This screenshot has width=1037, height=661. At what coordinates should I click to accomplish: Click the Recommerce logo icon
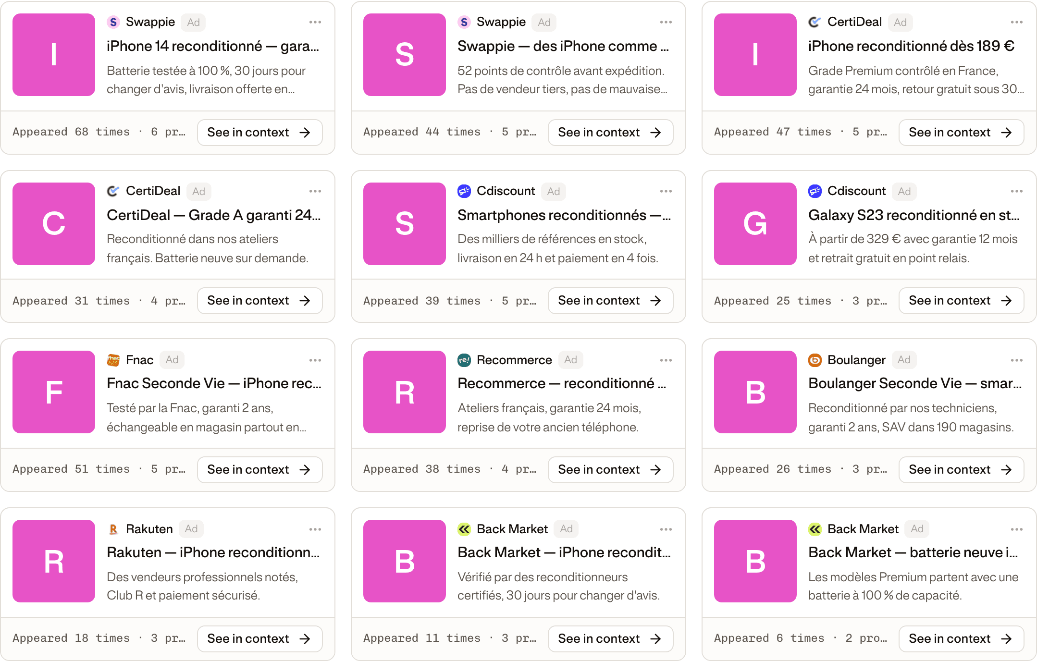pyautogui.click(x=464, y=360)
